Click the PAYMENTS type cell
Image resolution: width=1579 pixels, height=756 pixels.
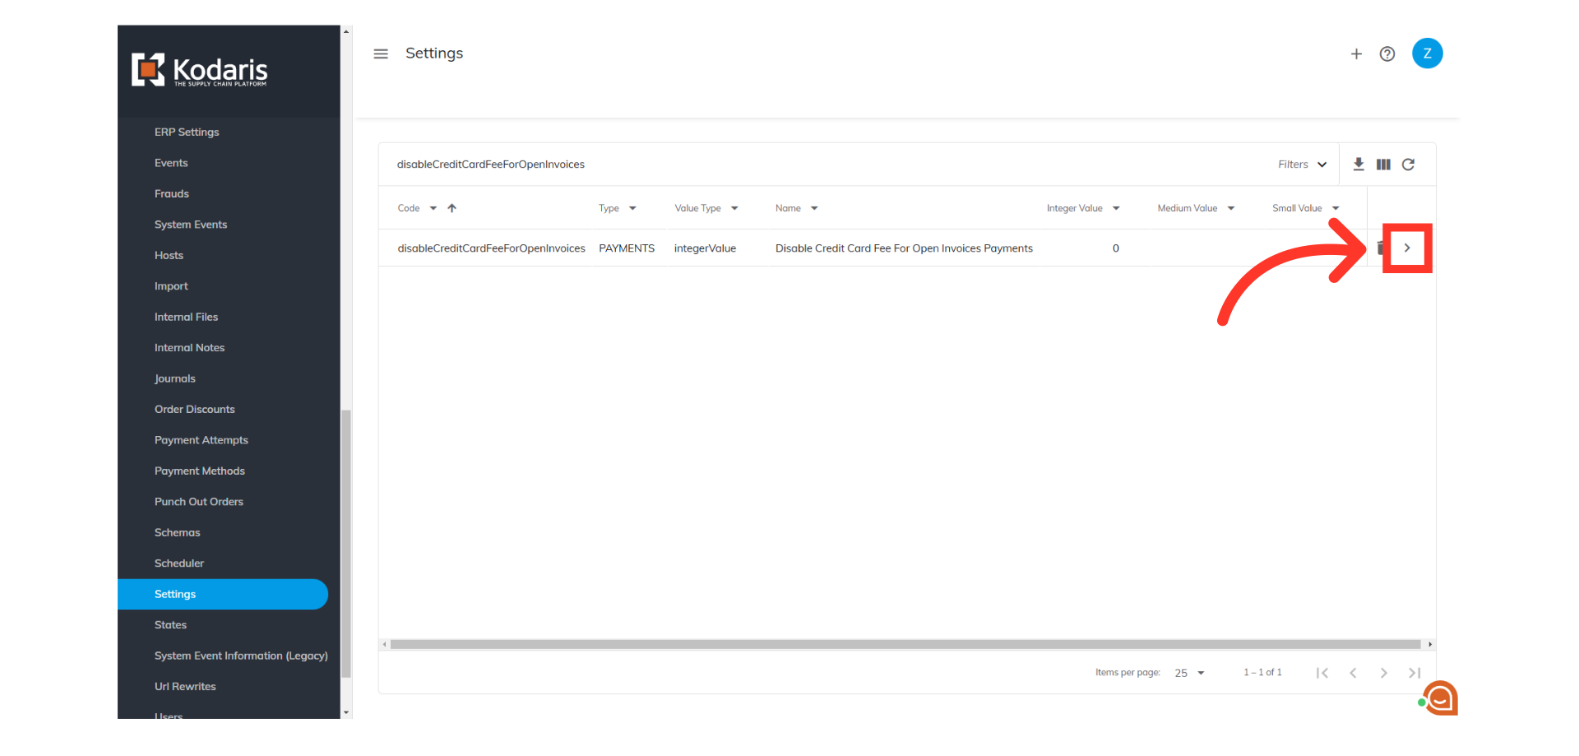coord(627,248)
